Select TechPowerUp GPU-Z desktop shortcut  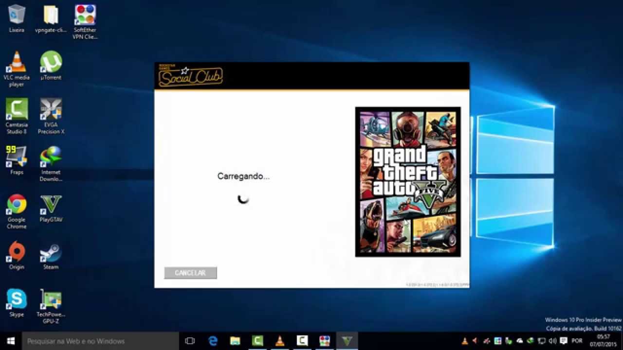(x=51, y=307)
